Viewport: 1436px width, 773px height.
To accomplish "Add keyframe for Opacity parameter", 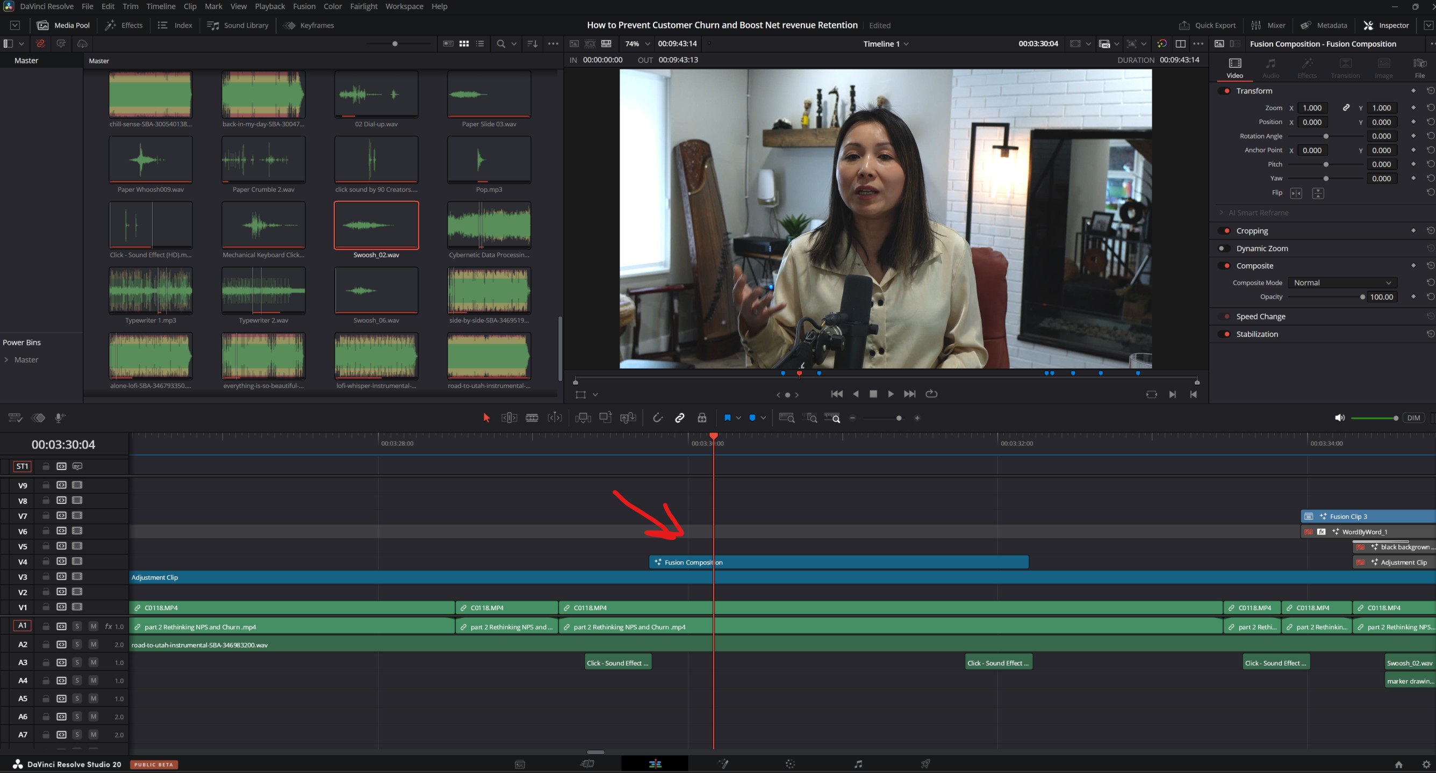I will point(1413,297).
